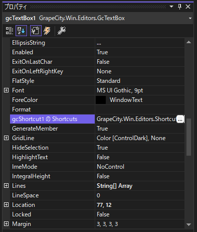This screenshot has height=232, width=197.
Task: Open Shortcuts collection editor ellipsis button
Action: pos(180,119)
